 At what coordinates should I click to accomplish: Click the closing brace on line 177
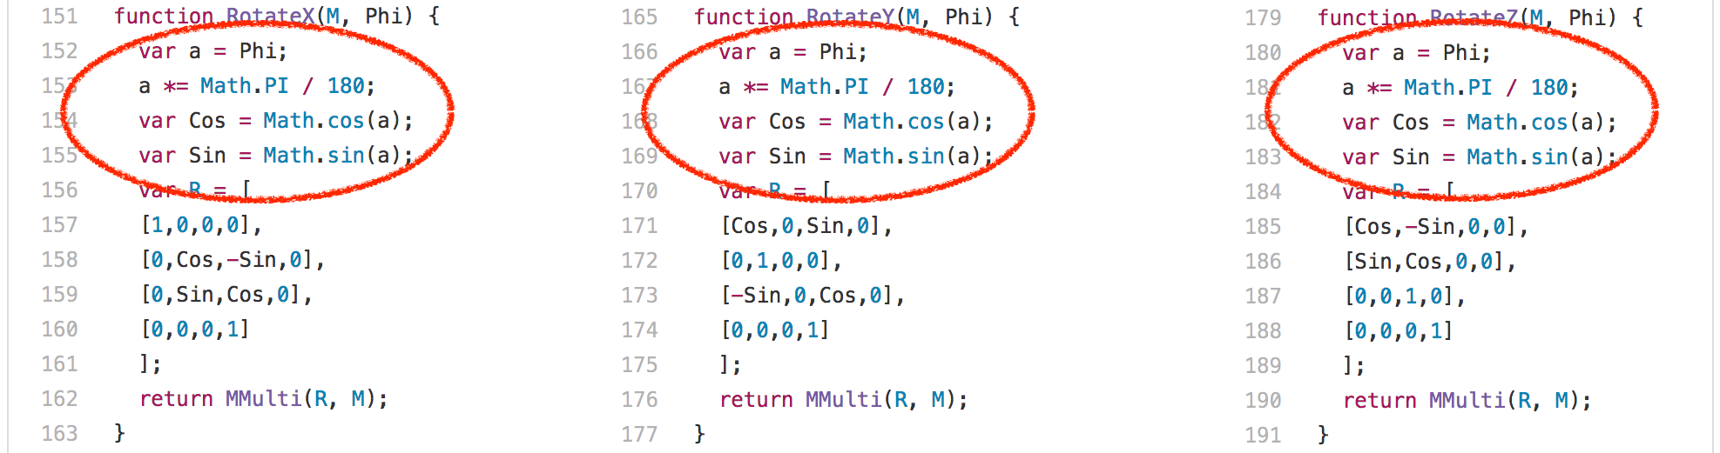pyautogui.click(x=699, y=435)
